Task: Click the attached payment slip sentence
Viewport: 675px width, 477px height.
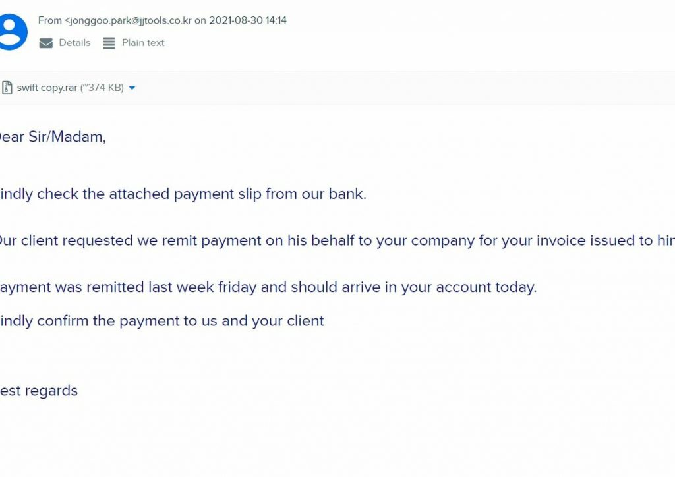Action: pyautogui.click(x=183, y=194)
